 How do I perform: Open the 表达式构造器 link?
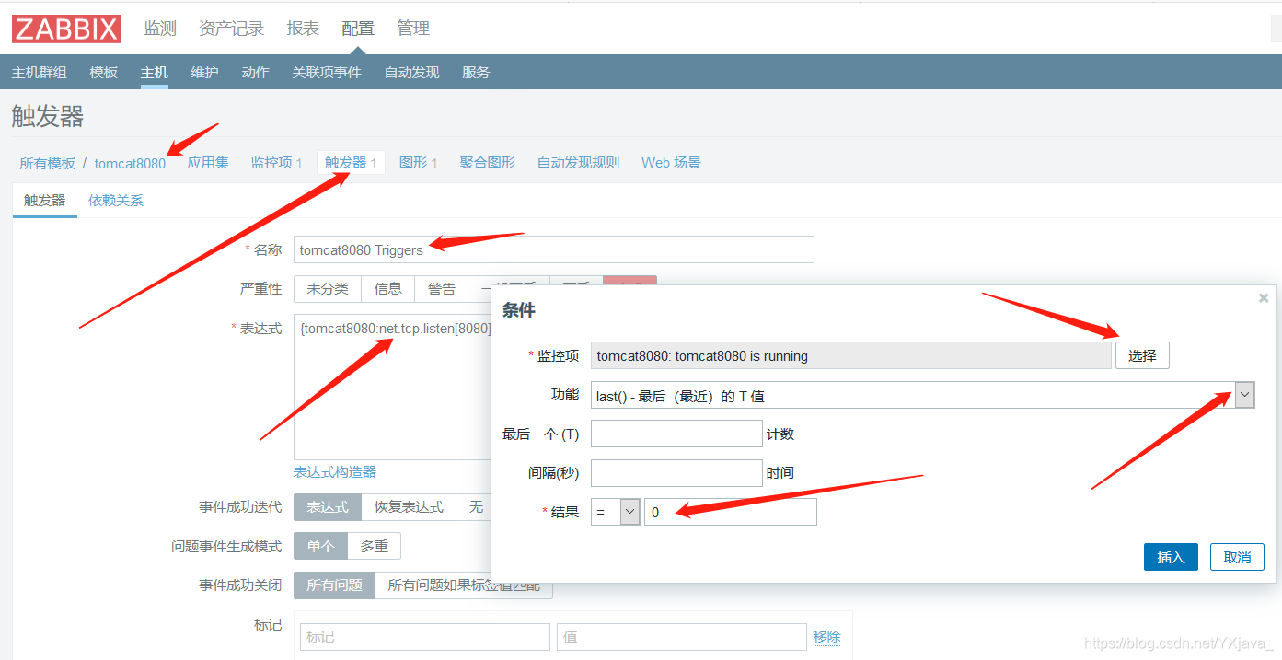click(335, 472)
